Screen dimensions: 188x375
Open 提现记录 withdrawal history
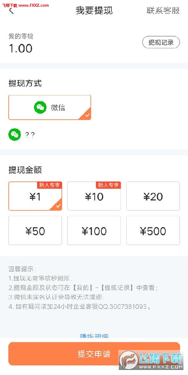[x=161, y=42]
